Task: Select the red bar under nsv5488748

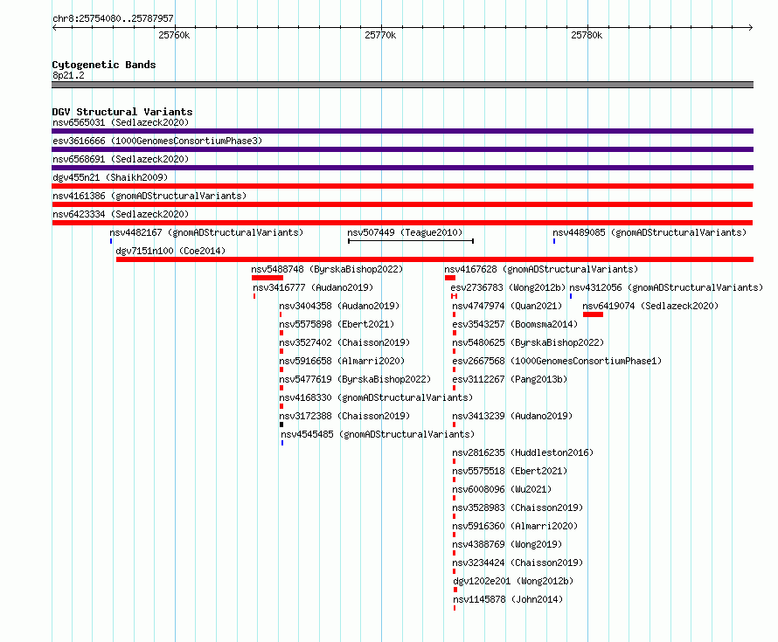Action: click(x=267, y=278)
